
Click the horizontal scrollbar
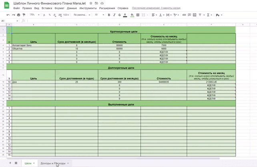113,158
